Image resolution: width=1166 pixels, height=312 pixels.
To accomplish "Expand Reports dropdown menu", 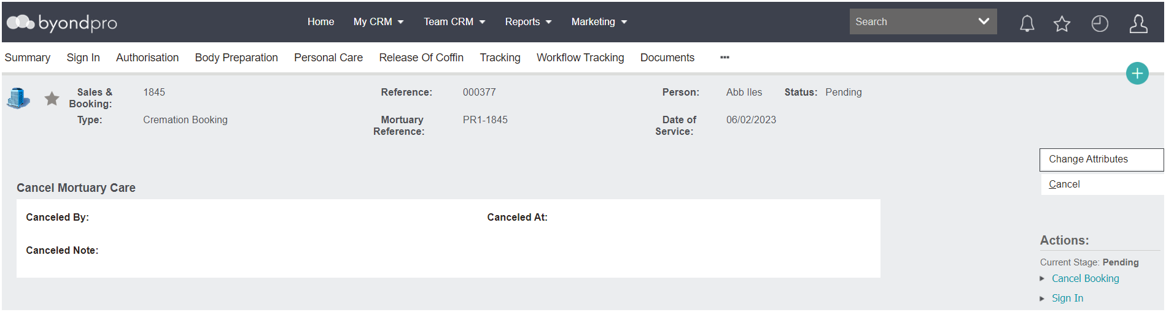I will click(x=528, y=21).
